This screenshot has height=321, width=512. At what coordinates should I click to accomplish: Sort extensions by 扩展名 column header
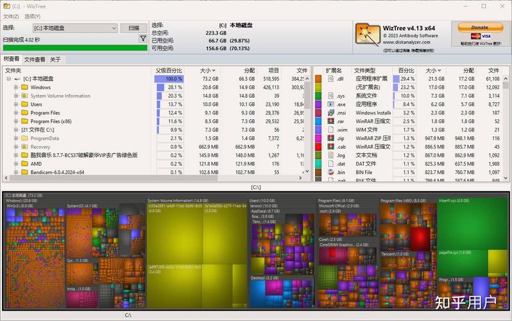coord(334,71)
